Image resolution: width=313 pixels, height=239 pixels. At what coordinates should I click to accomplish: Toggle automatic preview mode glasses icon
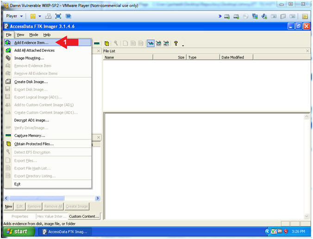[150, 44]
